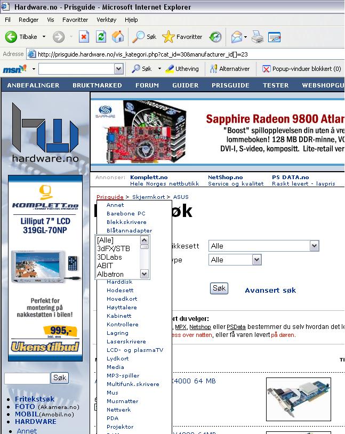Click the hardware.no logo

coord(45,132)
